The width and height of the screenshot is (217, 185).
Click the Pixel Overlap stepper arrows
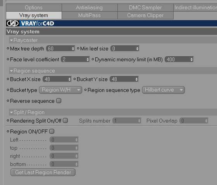point(206,121)
